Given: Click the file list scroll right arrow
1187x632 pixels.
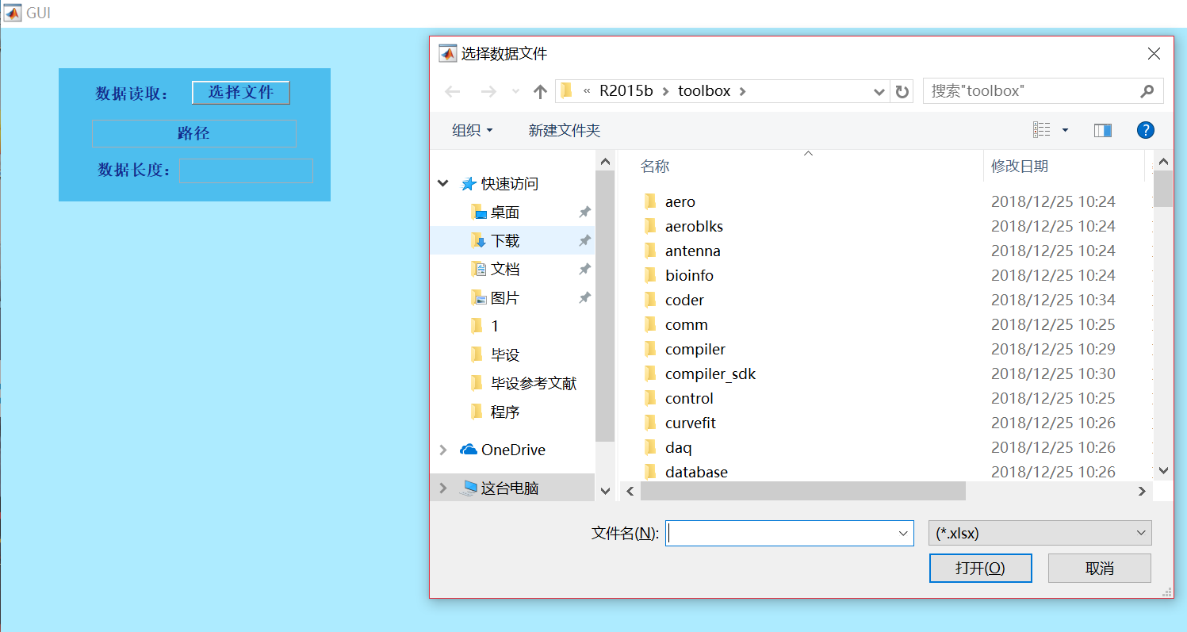Looking at the screenshot, I should pyautogui.click(x=1143, y=492).
